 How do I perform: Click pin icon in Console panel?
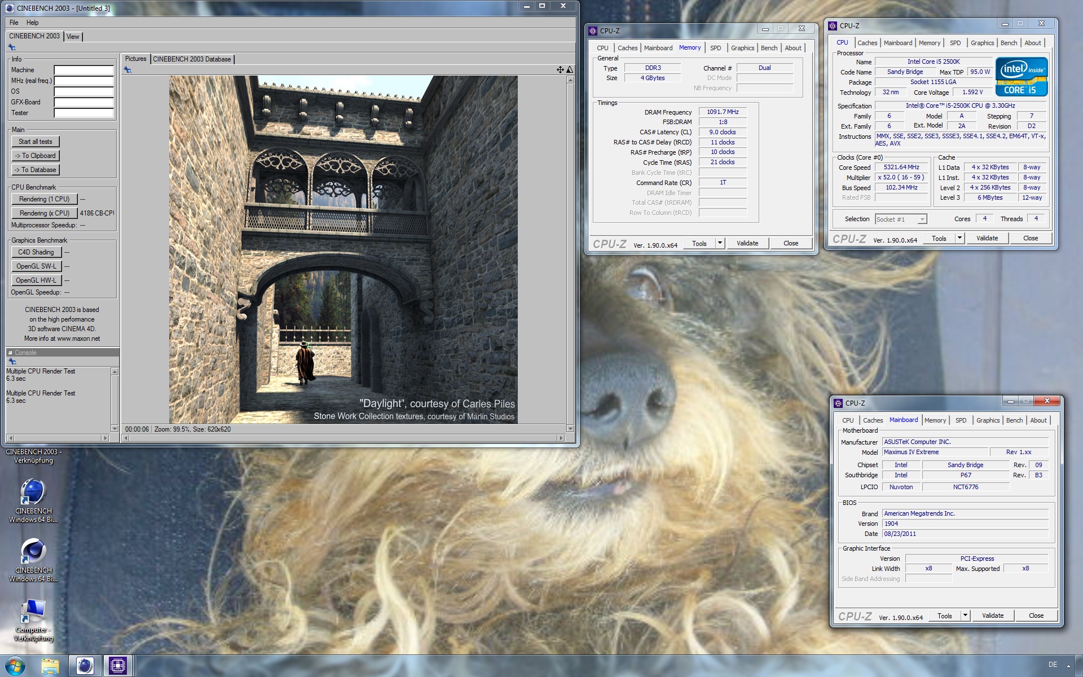tap(12, 362)
